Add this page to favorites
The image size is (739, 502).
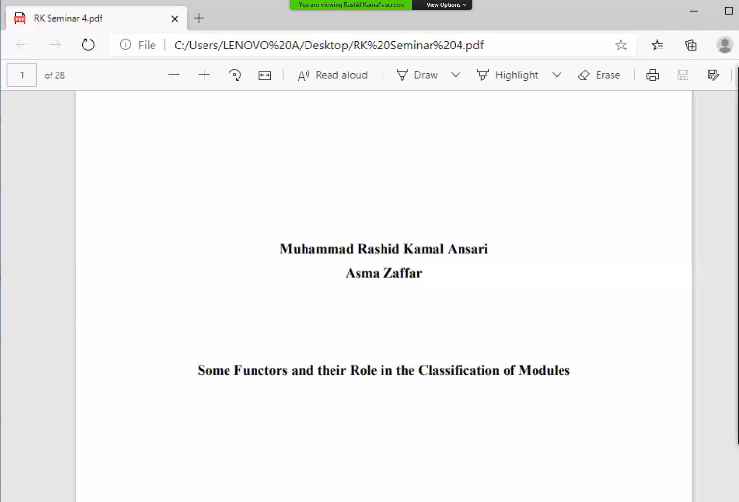pyautogui.click(x=621, y=45)
